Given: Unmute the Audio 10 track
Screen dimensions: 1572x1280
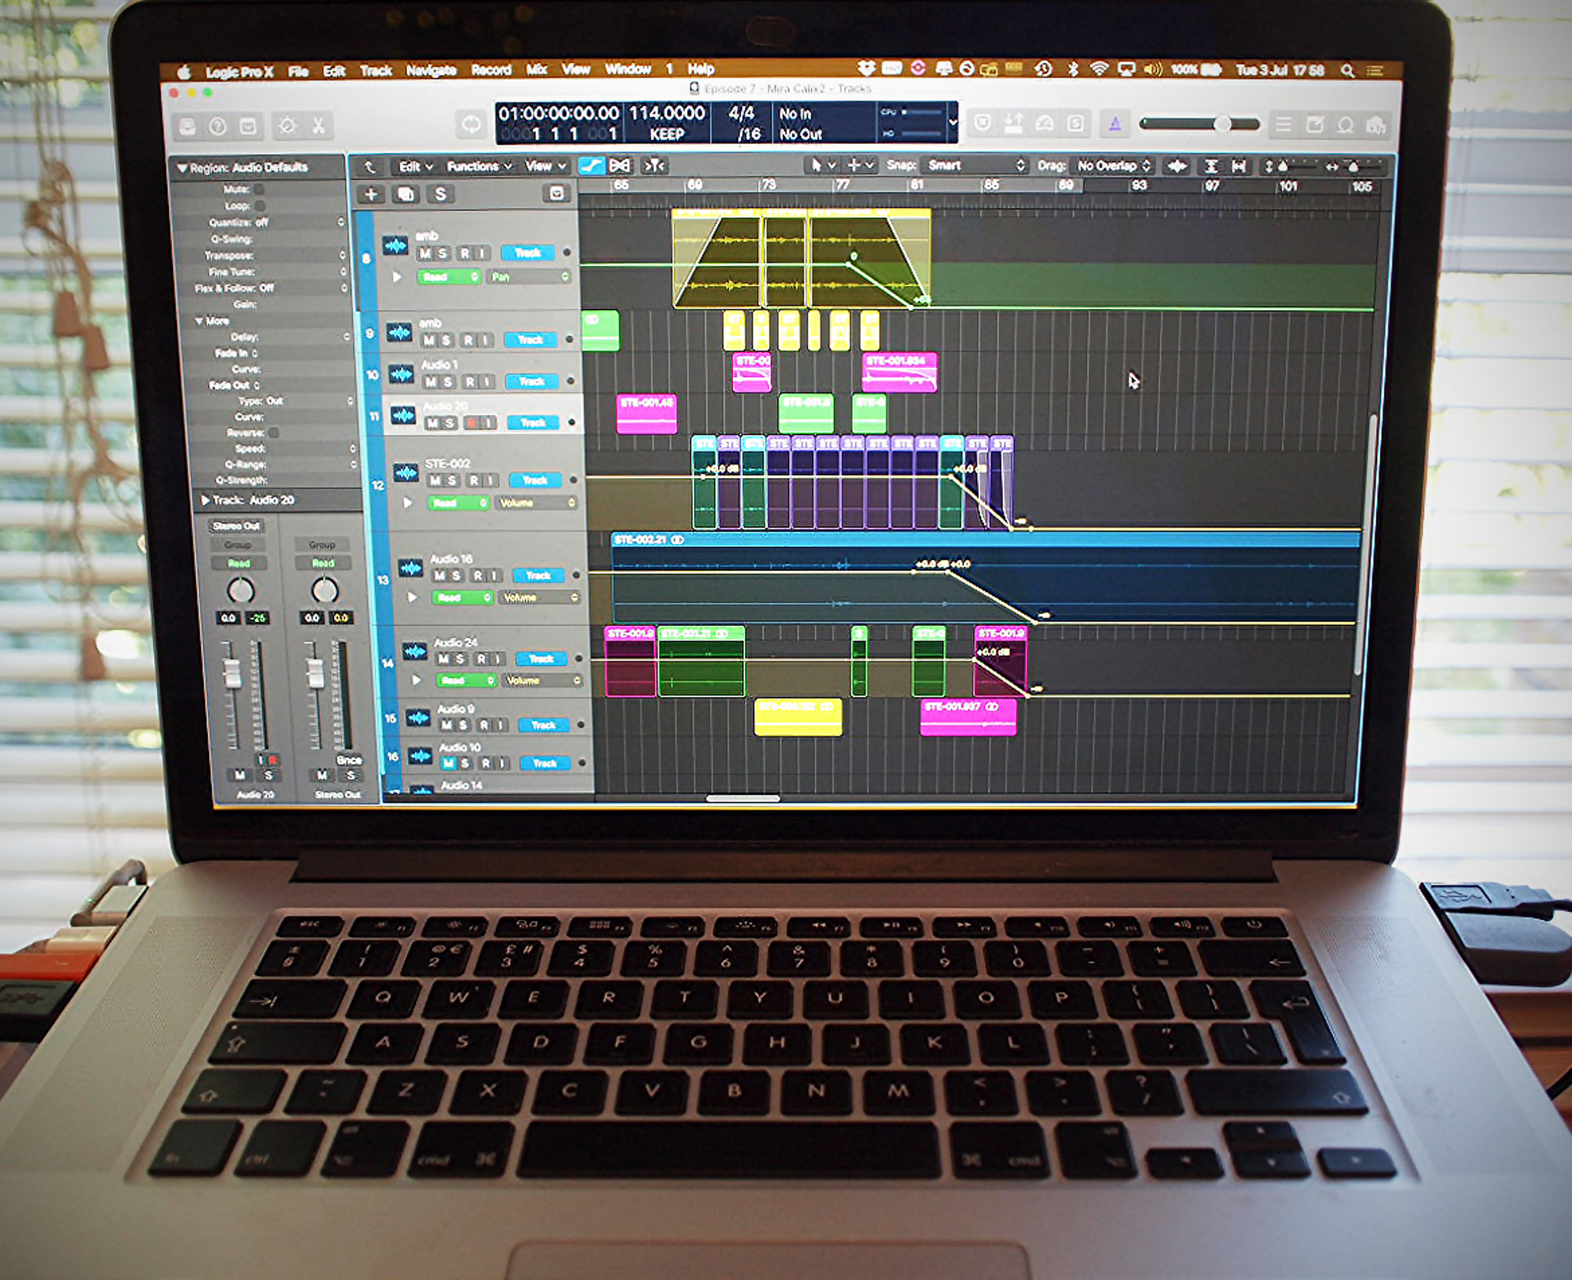Looking at the screenshot, I should (x=448, y=763).
